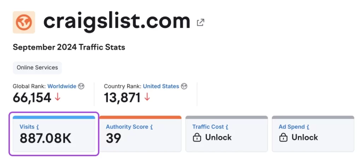The width and height of the screenshot is (362, 164).
Task: Click the globe icon beside Worldwide
Action: [x=81, y=86]
